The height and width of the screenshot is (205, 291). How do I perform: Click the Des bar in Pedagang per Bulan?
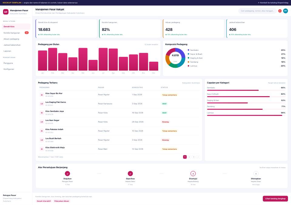pos(154,66)
